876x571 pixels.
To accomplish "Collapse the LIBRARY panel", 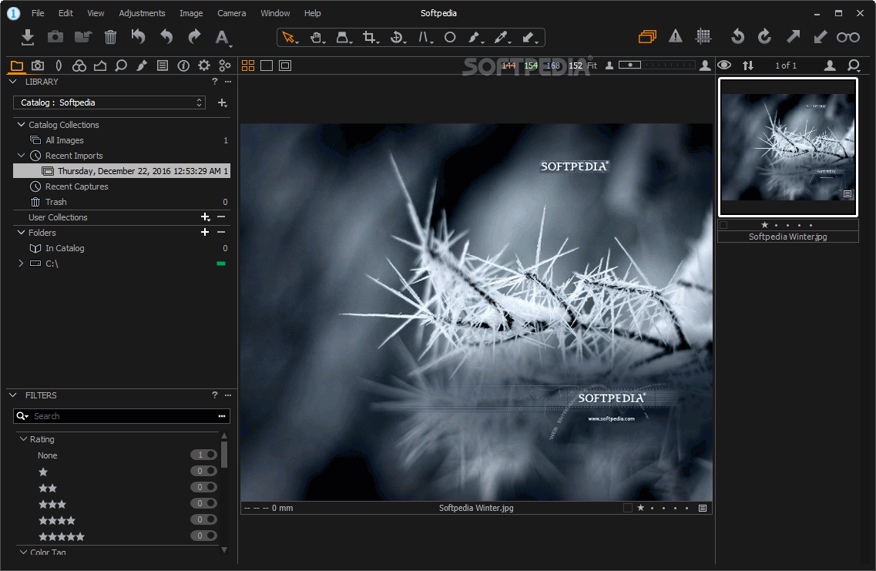I will coord(13,82).
